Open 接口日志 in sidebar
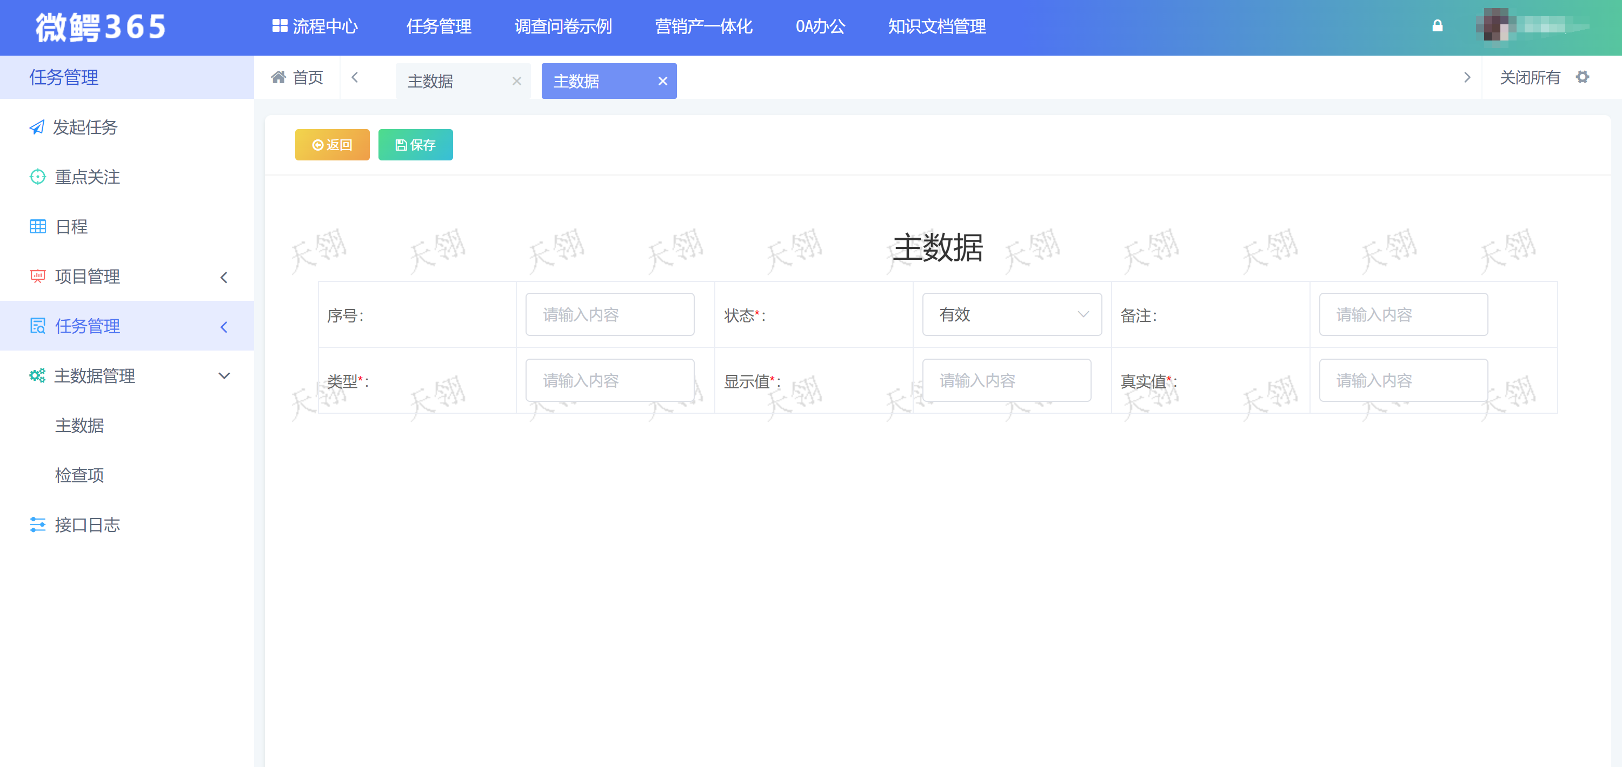 pos(87,525)
